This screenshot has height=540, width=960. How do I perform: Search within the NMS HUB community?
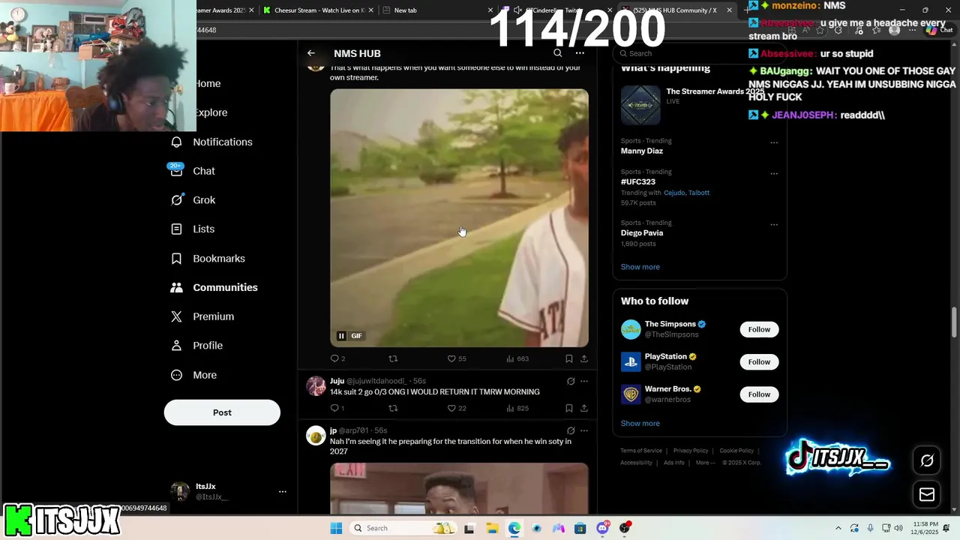(557, 53)
